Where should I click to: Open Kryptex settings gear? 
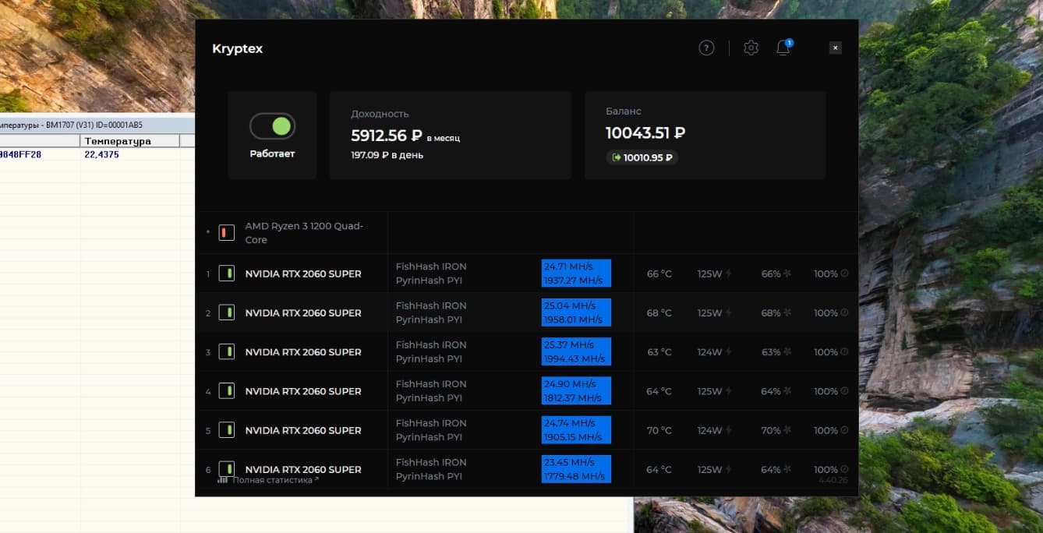(751, 48)
